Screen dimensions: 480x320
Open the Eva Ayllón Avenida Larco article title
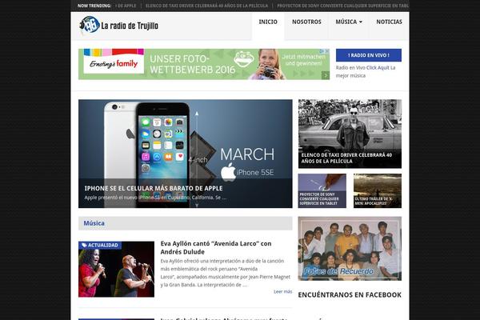pyautogui.click(x=216, y=248)
